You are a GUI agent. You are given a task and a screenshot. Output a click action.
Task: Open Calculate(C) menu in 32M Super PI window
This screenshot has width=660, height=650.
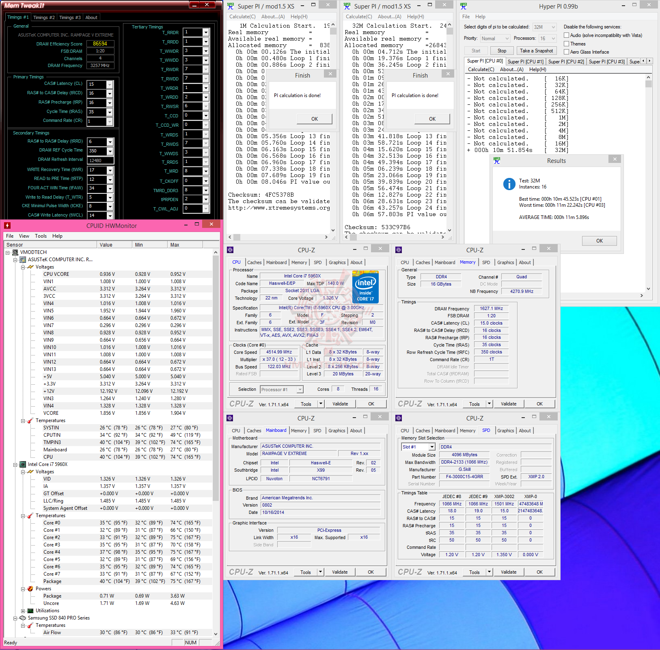coord(358,17)
